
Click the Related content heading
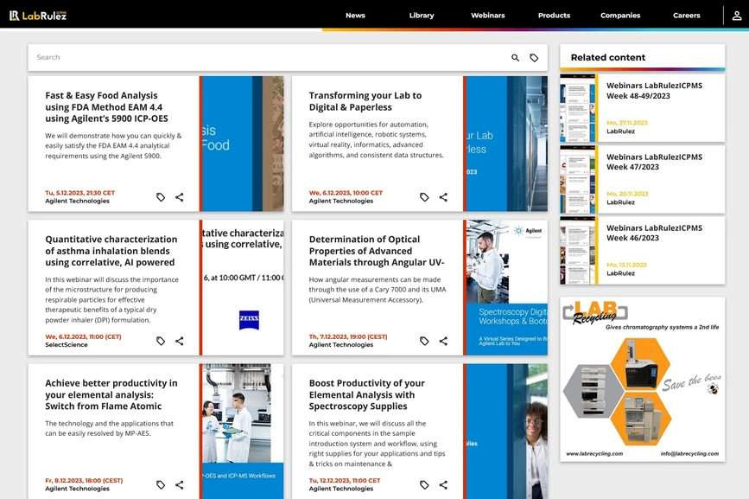[x=608, y=57]
